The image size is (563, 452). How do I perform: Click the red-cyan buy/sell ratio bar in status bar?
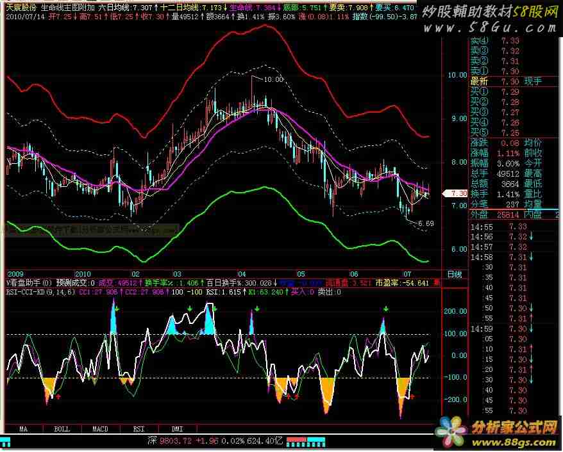click(306, 442)
